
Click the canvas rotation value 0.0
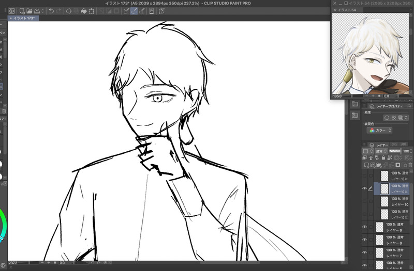click(62, 263)
